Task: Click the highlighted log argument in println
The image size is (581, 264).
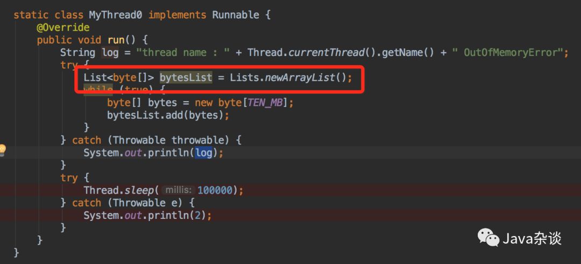Action: pos(204,153)
